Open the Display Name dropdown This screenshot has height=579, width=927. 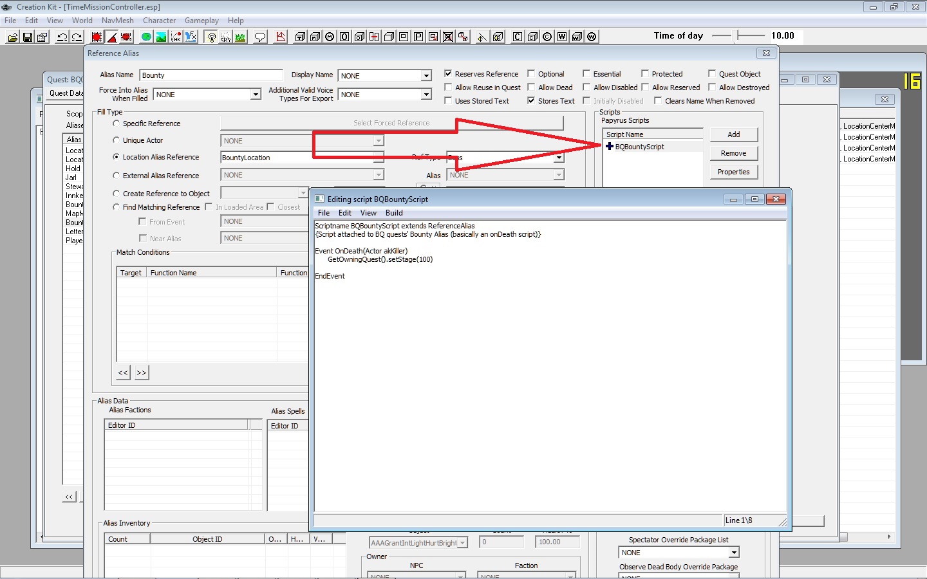click(426, 75)
